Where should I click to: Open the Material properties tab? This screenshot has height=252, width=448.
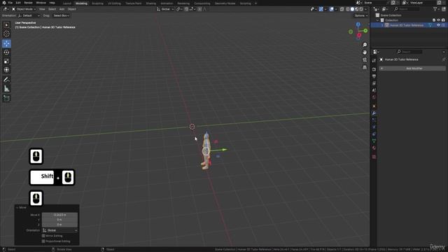[x=374, y=148]
